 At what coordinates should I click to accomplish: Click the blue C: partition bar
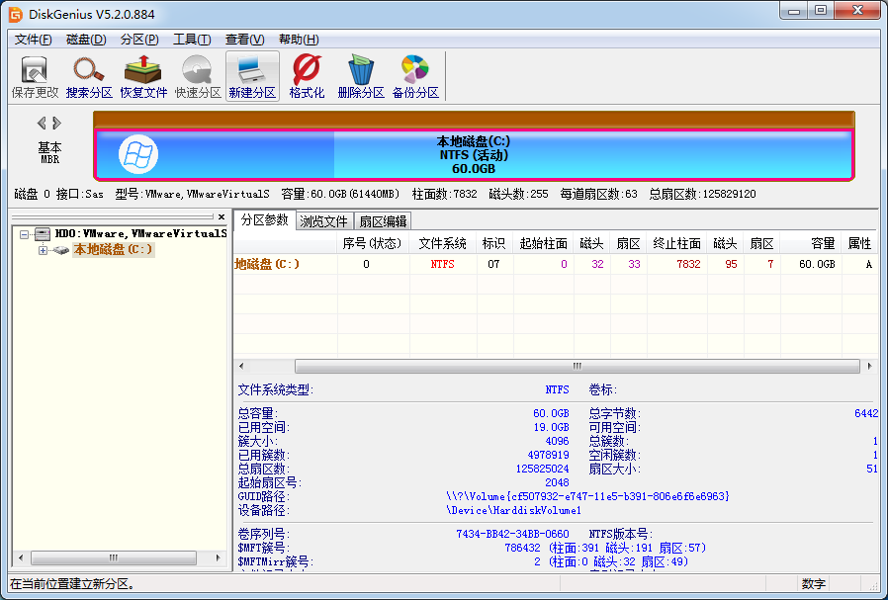[x=475, y=155]
